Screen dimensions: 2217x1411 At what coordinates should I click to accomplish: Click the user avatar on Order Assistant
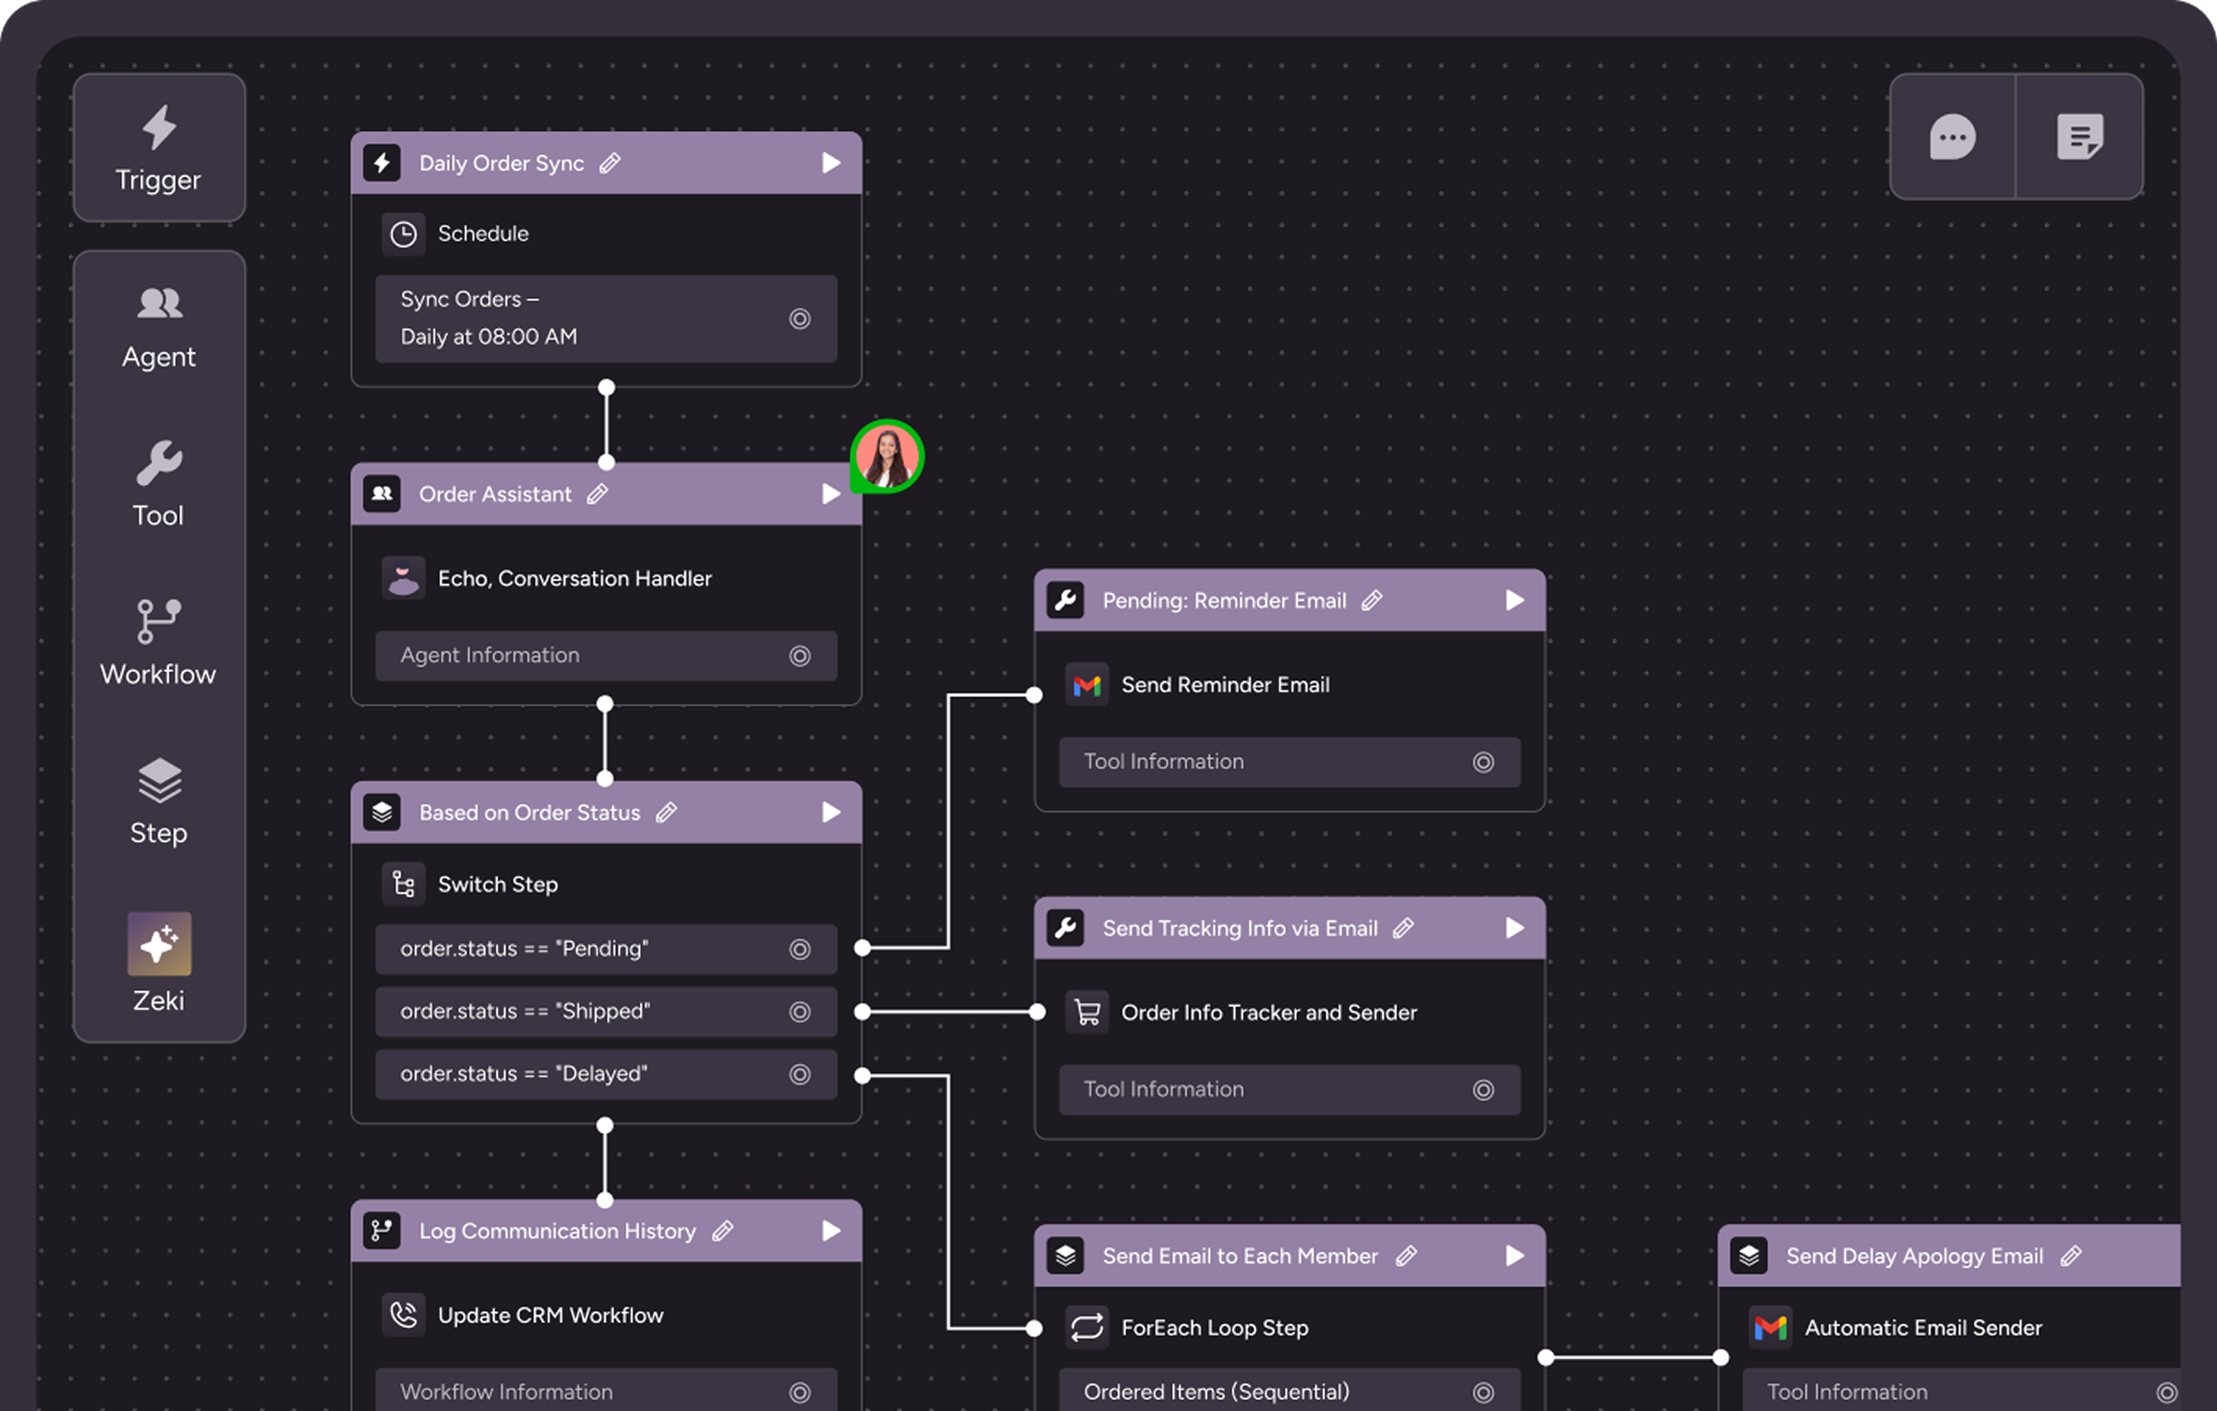tap(887, 456)
